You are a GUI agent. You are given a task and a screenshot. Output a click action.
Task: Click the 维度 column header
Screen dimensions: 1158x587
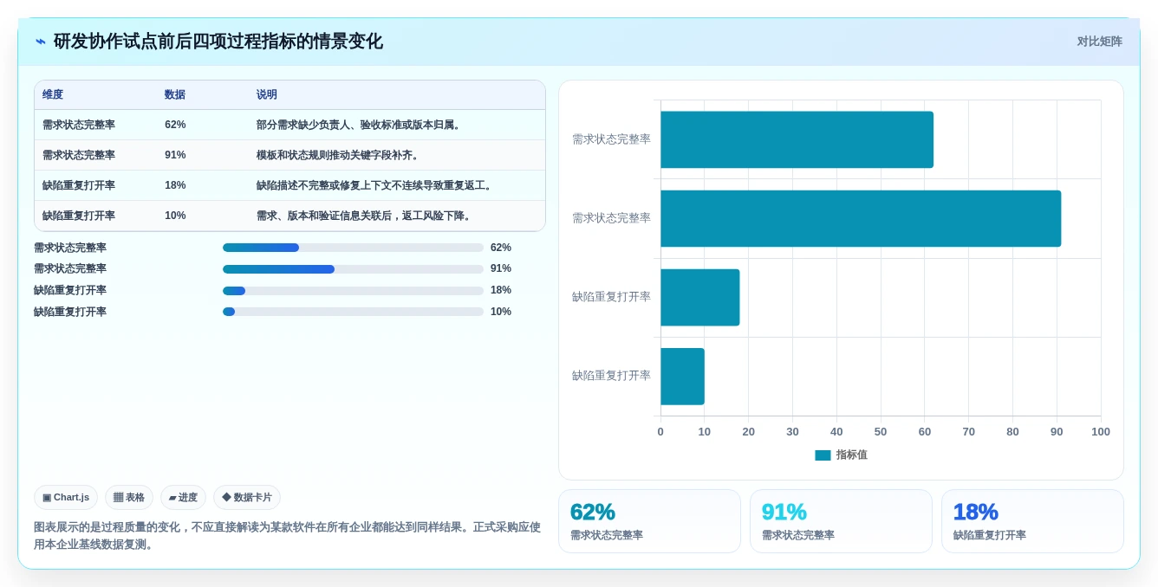tap(53, 94)
